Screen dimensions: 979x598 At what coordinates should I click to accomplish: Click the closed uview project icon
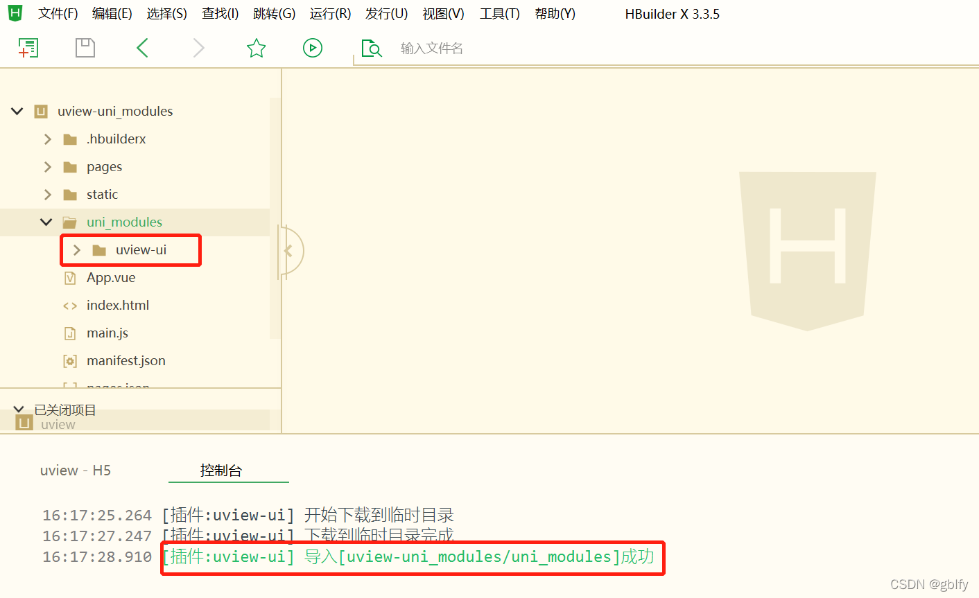24,423
